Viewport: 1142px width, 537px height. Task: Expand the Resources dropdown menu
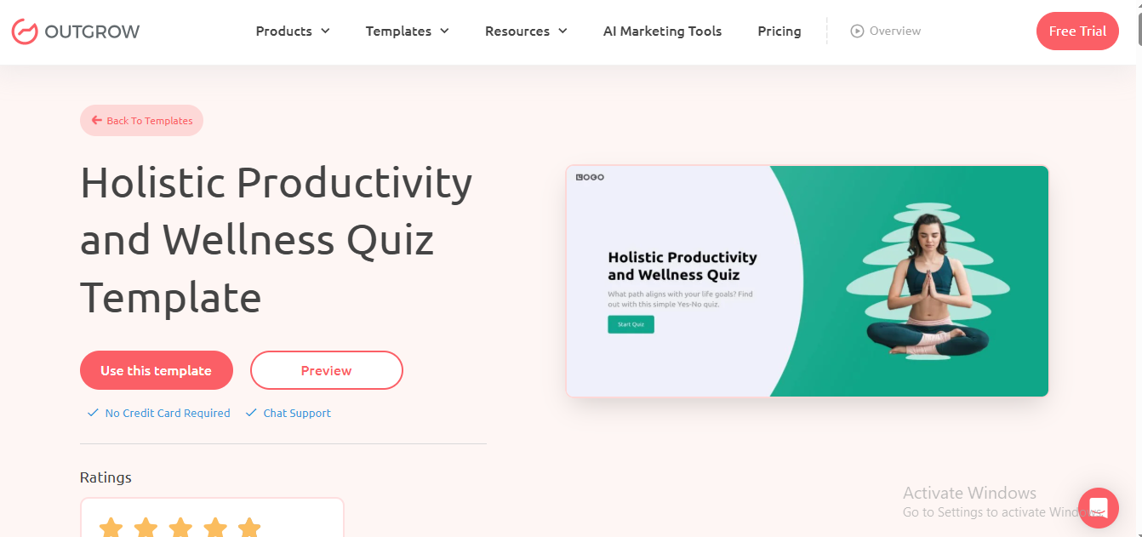click(526, 31)
